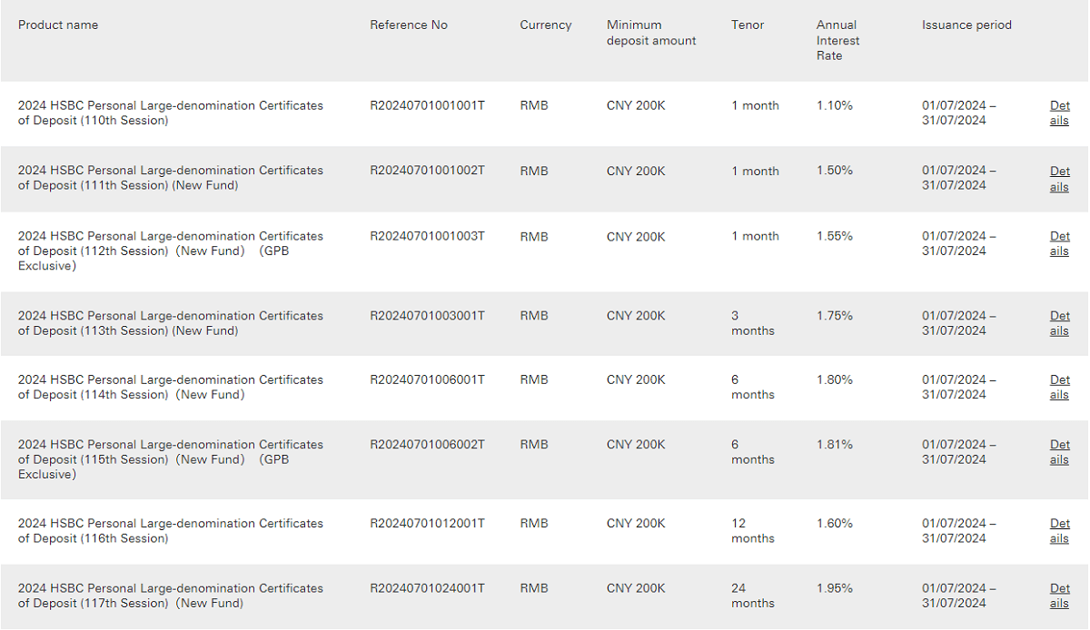
Task: Click the 1.95% annual interest rate
Action: click(x=834, y=588)
